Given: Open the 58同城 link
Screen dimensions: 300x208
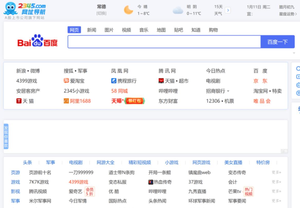Looking at the screenshot, I should 120,91.
